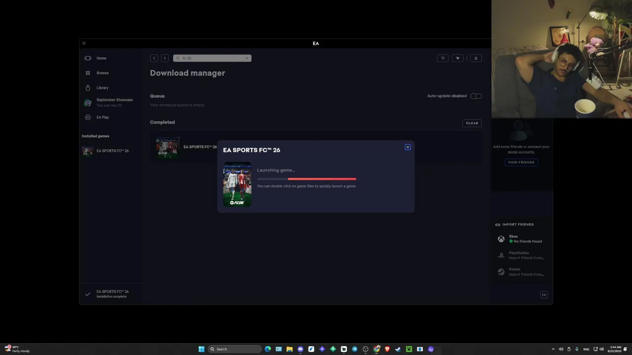Viewport: 632px width, 355px height.
Task: Click the FC 26 cover art in dialog
Action: (x=237, y=184)
